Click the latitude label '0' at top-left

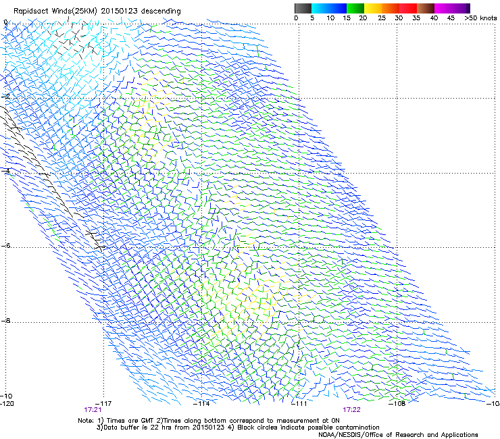(5, 22)
